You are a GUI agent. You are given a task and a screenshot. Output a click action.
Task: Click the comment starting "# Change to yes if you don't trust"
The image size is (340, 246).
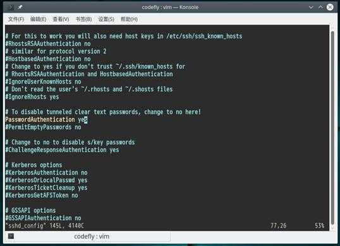click(95, 66)
